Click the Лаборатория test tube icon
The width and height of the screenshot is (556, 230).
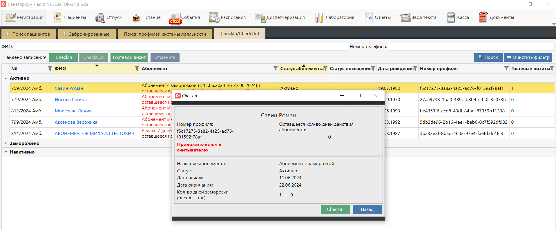pos(319,17)
